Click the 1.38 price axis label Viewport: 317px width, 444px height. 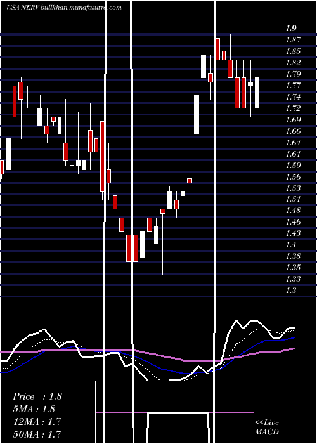293,256
